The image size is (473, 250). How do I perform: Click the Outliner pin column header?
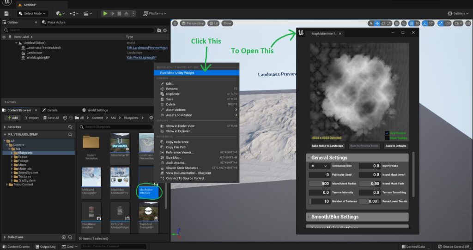click(10, 37)
